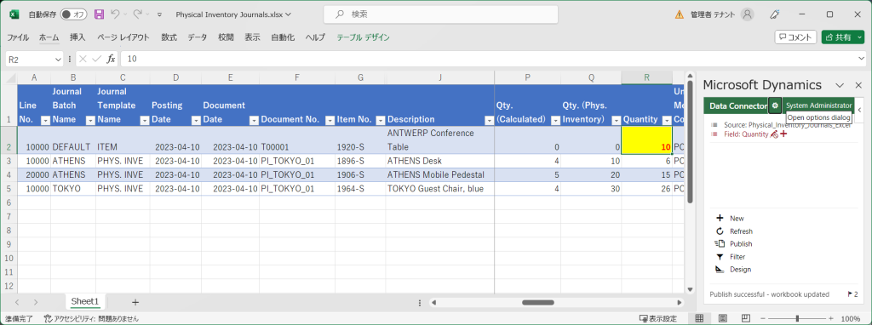The width and height of the screenshot is (872, 325).
Task: Expand the Name Box dropdown
Action: tap(59, 60)
